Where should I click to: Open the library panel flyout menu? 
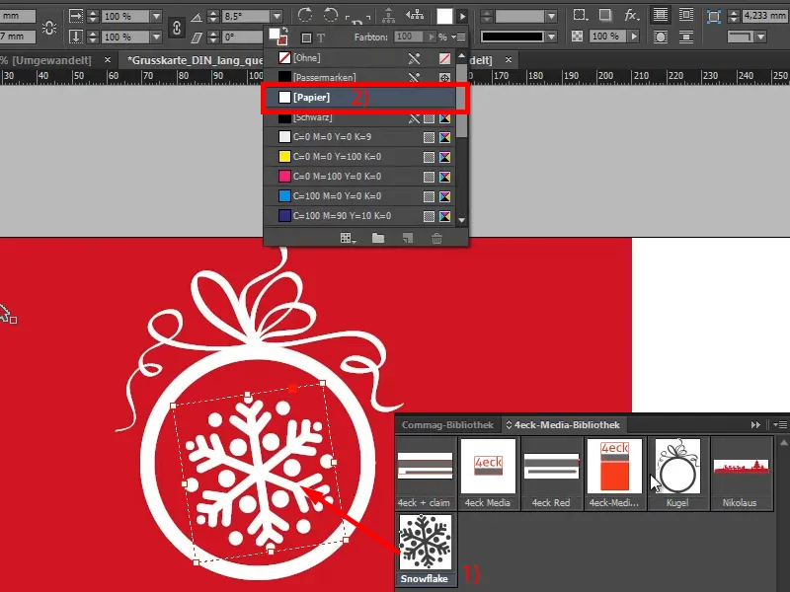tap(780, 425)
